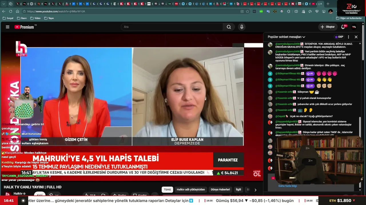The image size is (366, 205).
Task: Click the ELİF BUSE KAPLAN name caption
Action: pos(187,140)
